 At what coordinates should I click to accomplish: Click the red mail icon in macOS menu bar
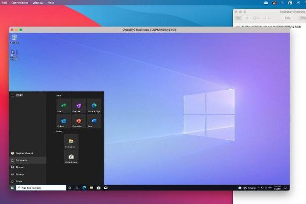pos(274,3)
